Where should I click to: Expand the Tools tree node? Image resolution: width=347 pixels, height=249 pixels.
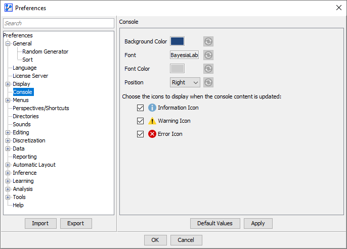[8, 197]
